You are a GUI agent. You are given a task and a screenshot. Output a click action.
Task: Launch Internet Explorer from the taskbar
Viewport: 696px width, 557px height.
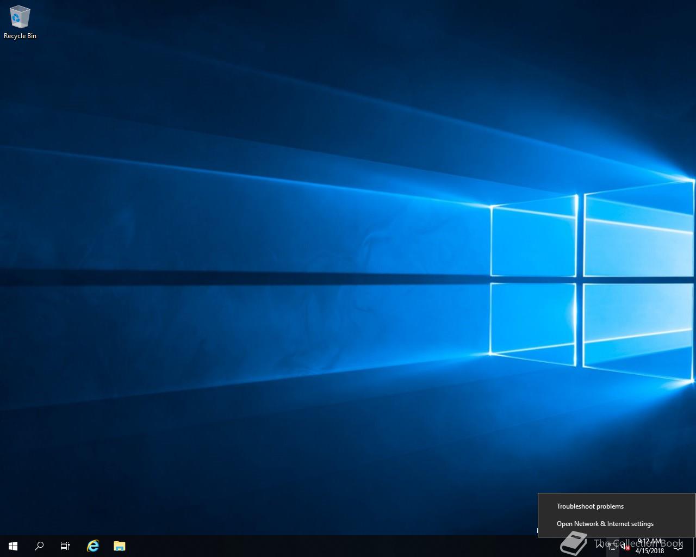click(x=93, y=546)
